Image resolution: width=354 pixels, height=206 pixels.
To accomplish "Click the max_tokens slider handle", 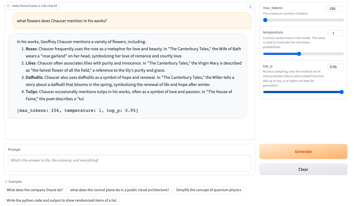I will click(x=265, y=20).
